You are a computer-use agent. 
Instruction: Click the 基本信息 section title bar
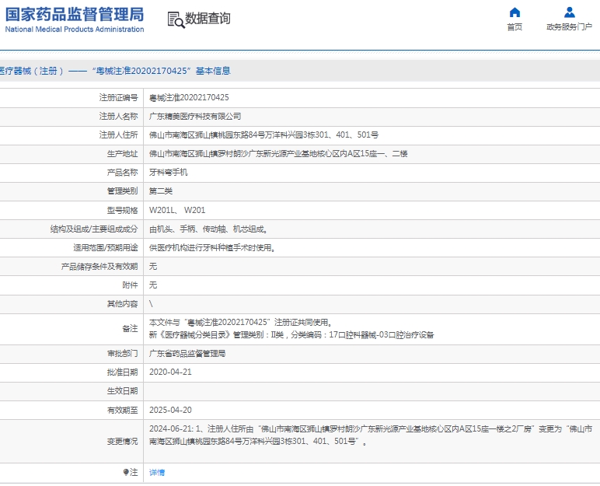click(300, 71)
